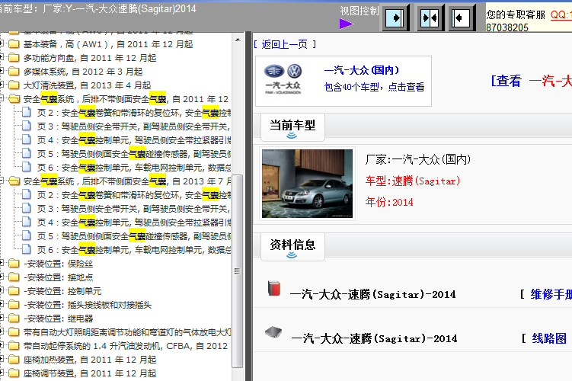Select first 页 3: 驾驶员侧安全带开关 entry
The image size is (572, 381).
pos(133,126)
